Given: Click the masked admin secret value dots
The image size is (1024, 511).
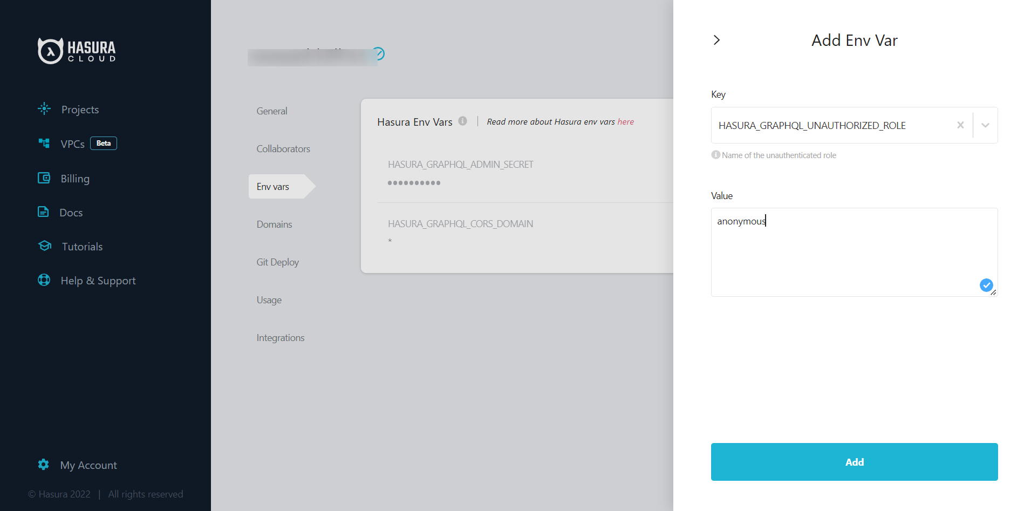Looking at the screenshot, I should (414, 183).
